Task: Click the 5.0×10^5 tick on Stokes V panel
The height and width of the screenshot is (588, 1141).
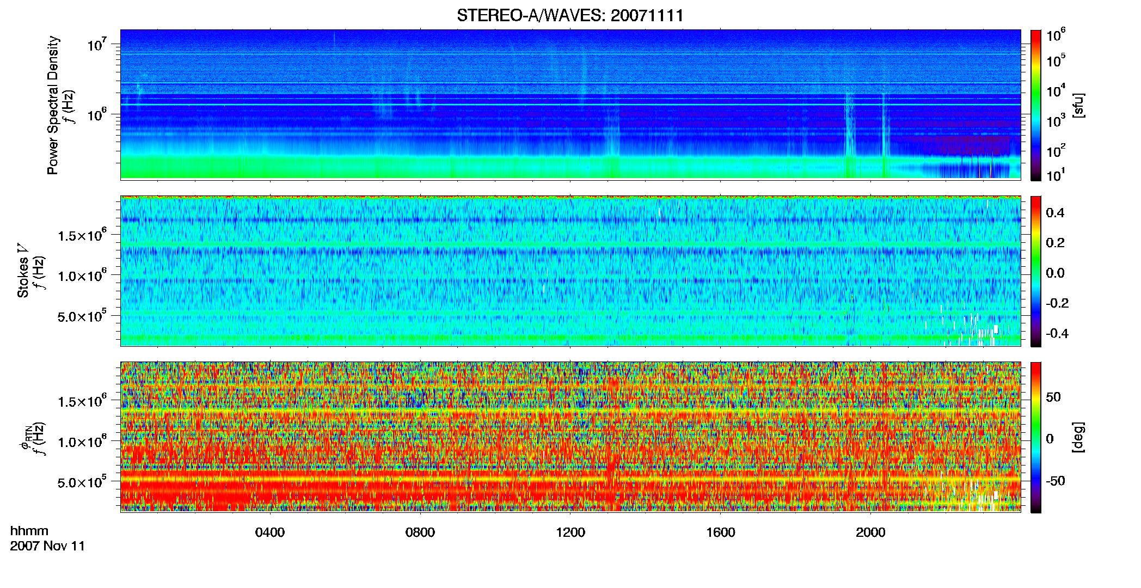Action: 82,316
